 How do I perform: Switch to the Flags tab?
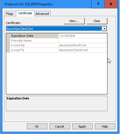point(10,14)
